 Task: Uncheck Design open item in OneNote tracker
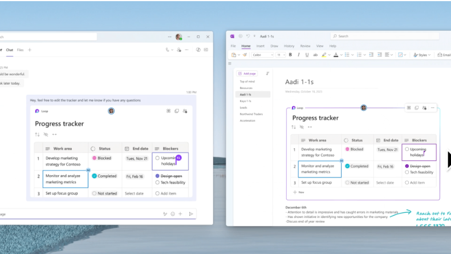point(407,166)
